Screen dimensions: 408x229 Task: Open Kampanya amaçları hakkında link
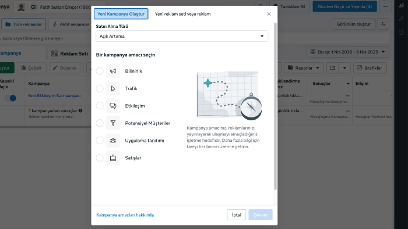(125, 215)
